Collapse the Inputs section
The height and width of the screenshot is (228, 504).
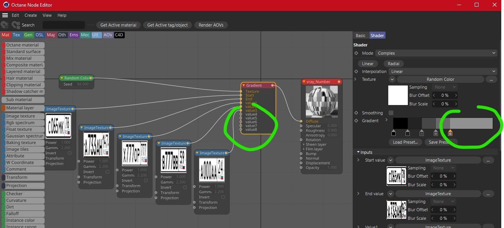click(358, 152)
